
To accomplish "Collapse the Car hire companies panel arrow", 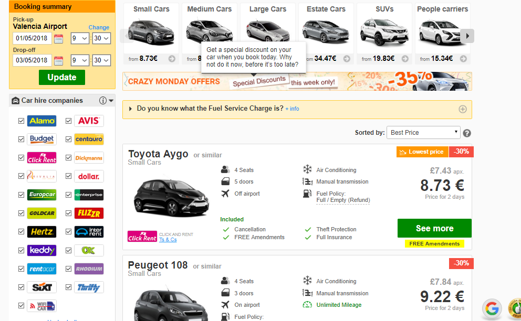I will click(x=111, y=101).
